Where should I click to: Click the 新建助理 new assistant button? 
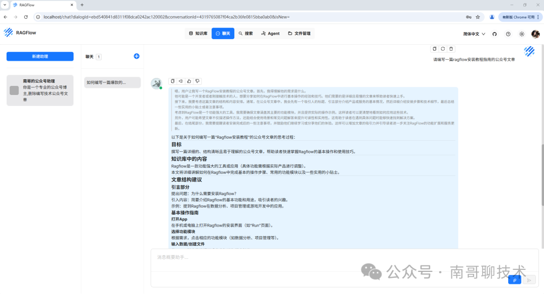click(40, 56)
